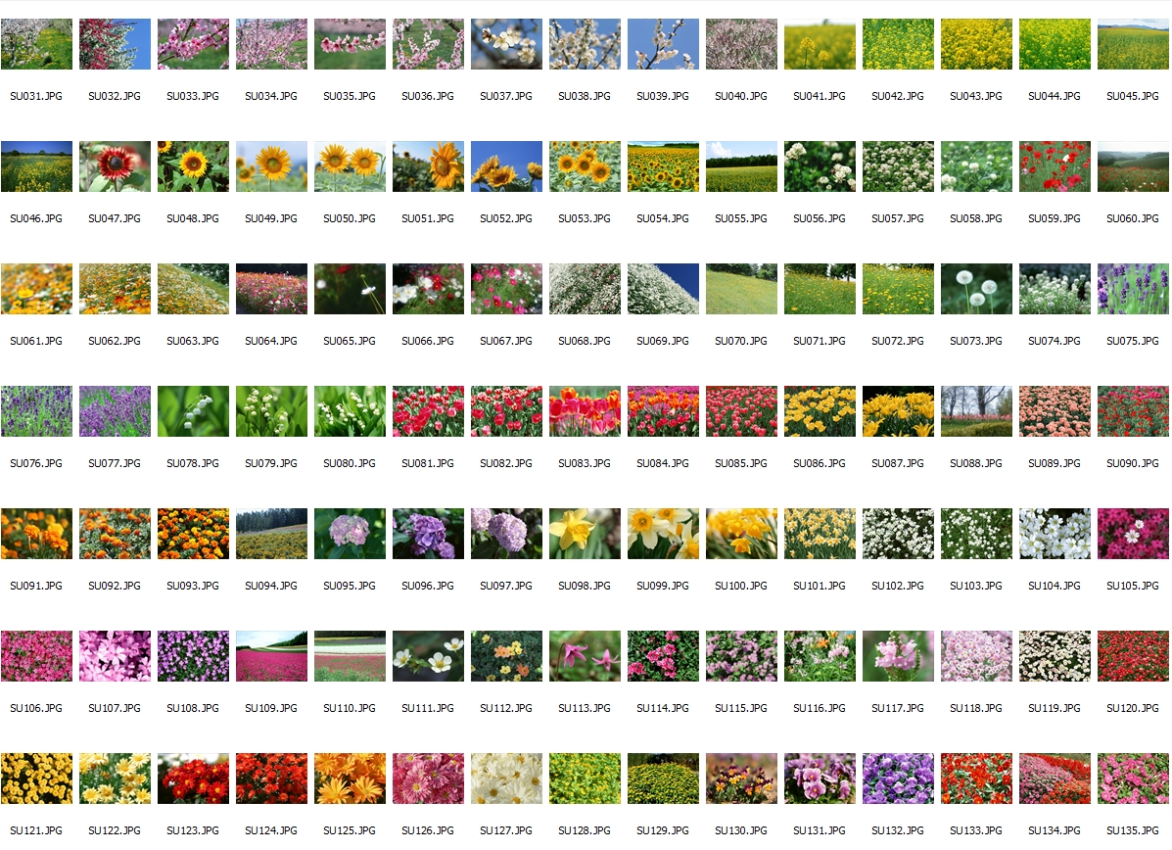The image size is (1172, 850).
Task: Select the SU083.JPG orange tulips thumbnail
Action: tap(585, 411)
